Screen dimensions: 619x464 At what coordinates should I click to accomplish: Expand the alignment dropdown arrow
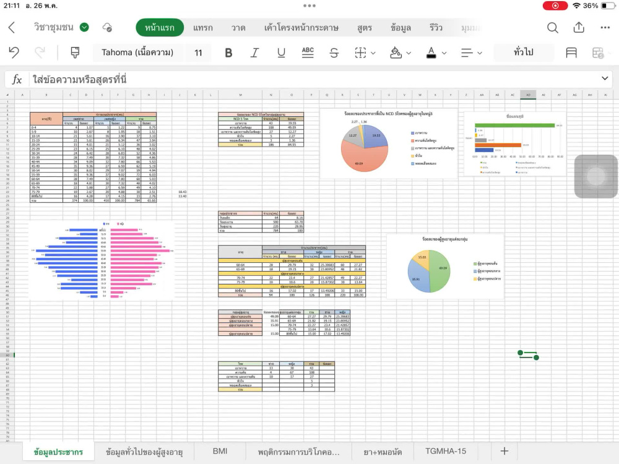pos(480,53)
